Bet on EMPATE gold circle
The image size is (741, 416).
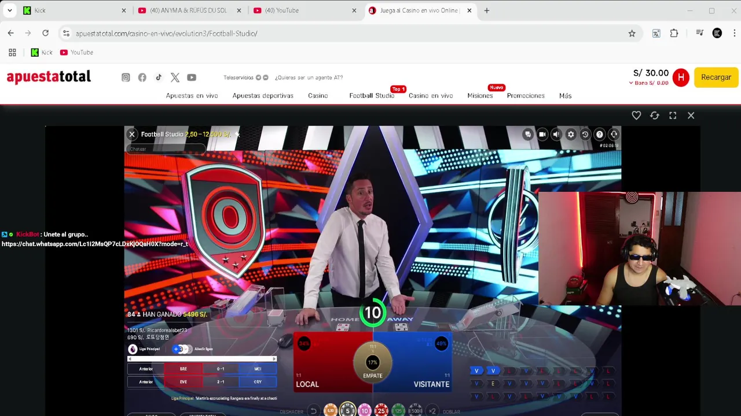point(372,363)
